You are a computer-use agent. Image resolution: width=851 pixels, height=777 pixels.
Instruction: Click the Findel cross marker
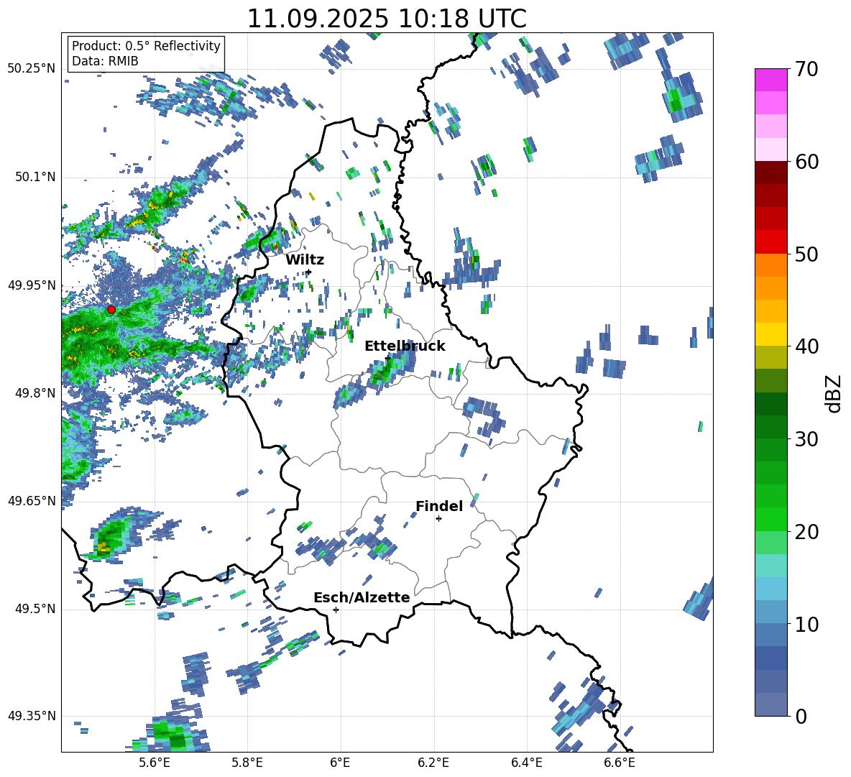(x=439, y=519)
